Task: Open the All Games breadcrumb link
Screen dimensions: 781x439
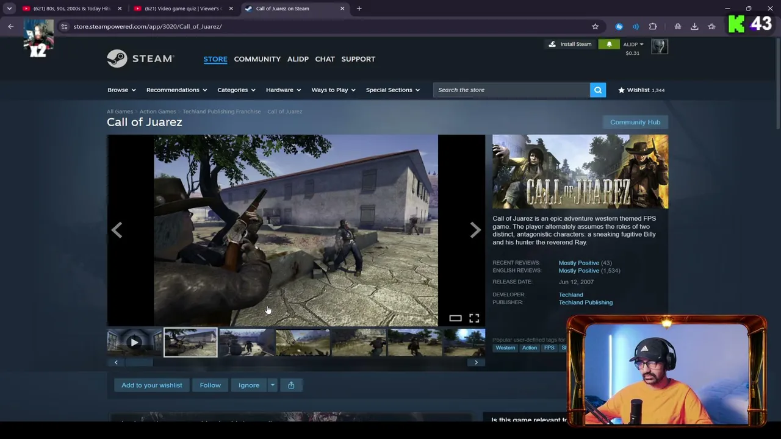Action: (x=120, y=112)
